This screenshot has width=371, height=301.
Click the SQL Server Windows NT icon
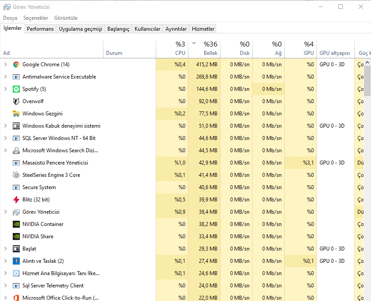16,138
